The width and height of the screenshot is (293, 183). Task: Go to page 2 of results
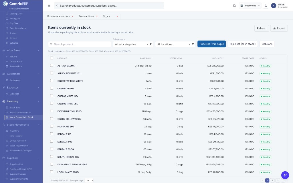(272, 180)
